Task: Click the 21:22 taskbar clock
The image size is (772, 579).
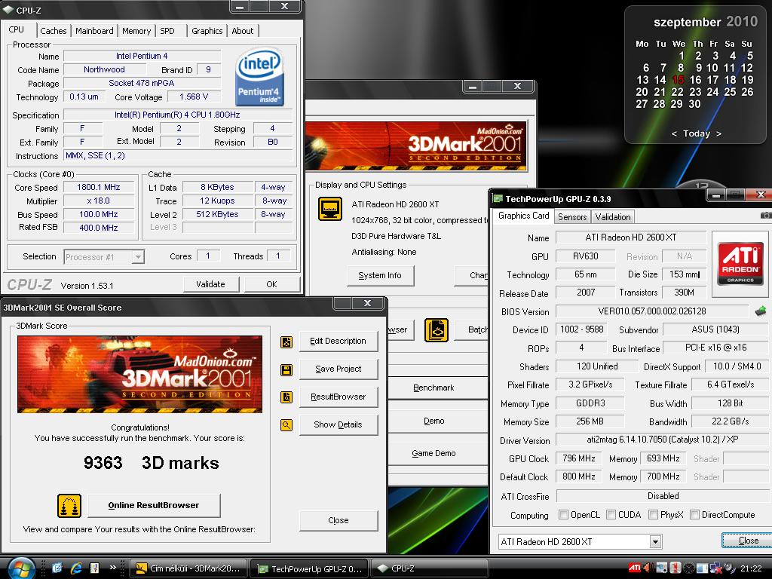Action: click(x=750, y=568)
